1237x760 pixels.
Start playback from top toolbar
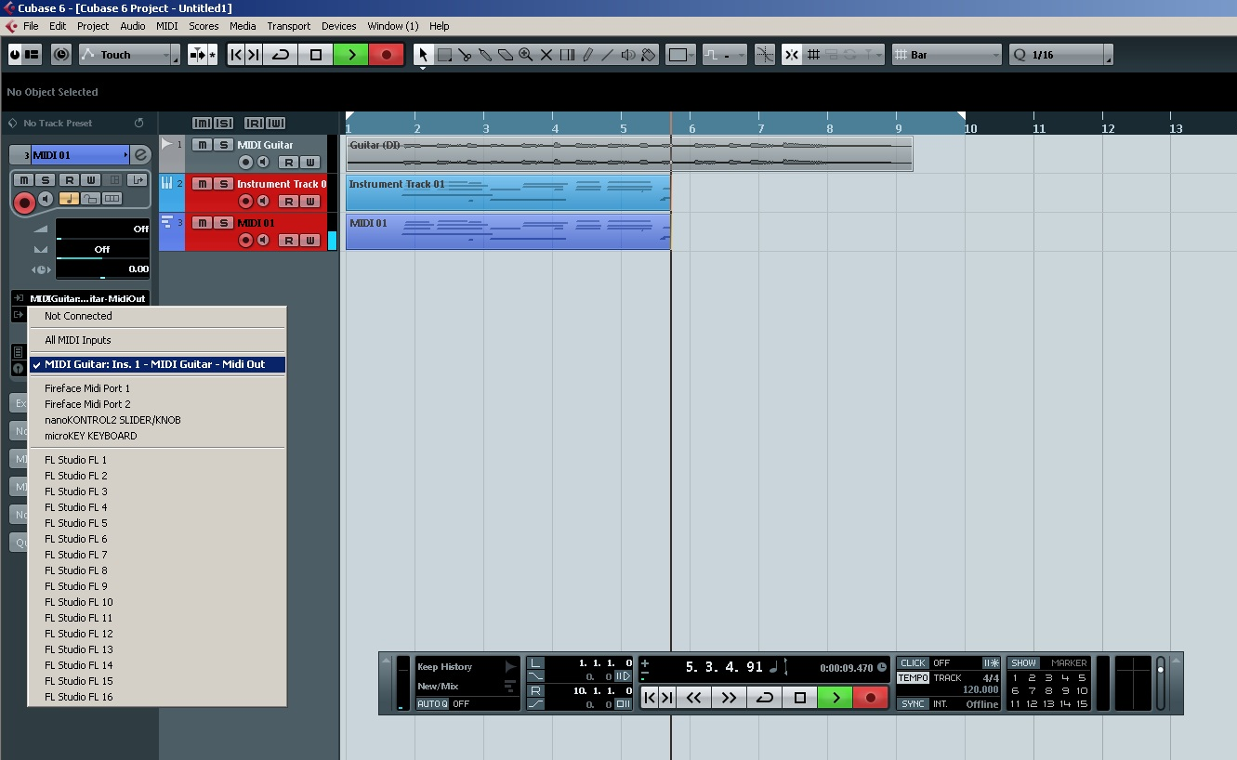(x=351, y=55)
